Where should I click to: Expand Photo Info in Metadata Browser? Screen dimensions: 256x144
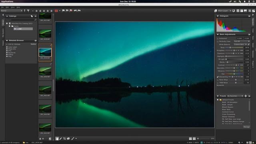[7, 49]
